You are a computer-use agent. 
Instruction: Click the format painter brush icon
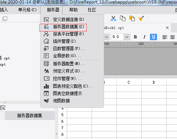click(141, 18)
